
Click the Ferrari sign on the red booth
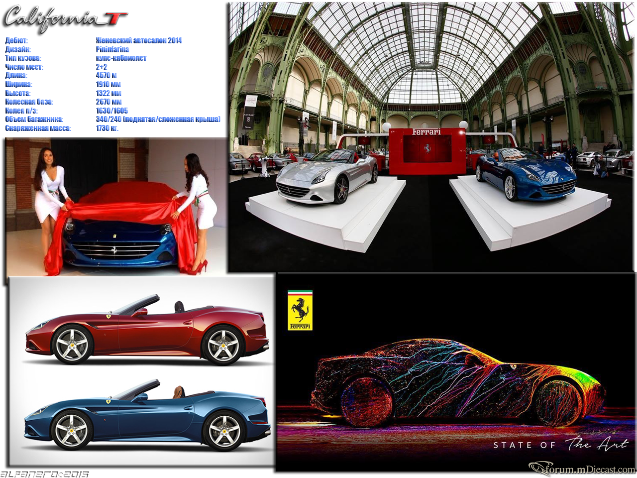(426, 132)
